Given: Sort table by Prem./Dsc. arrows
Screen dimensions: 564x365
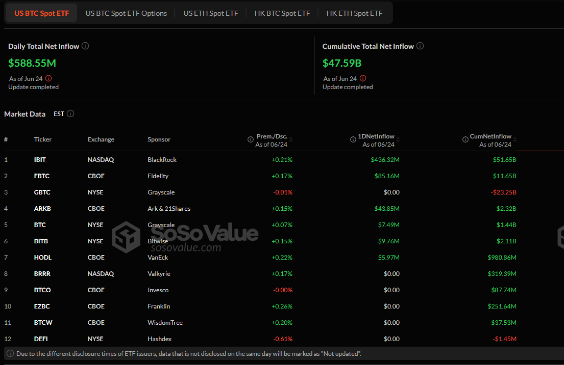Looking at the screenshot, I should tap(291, 139).
